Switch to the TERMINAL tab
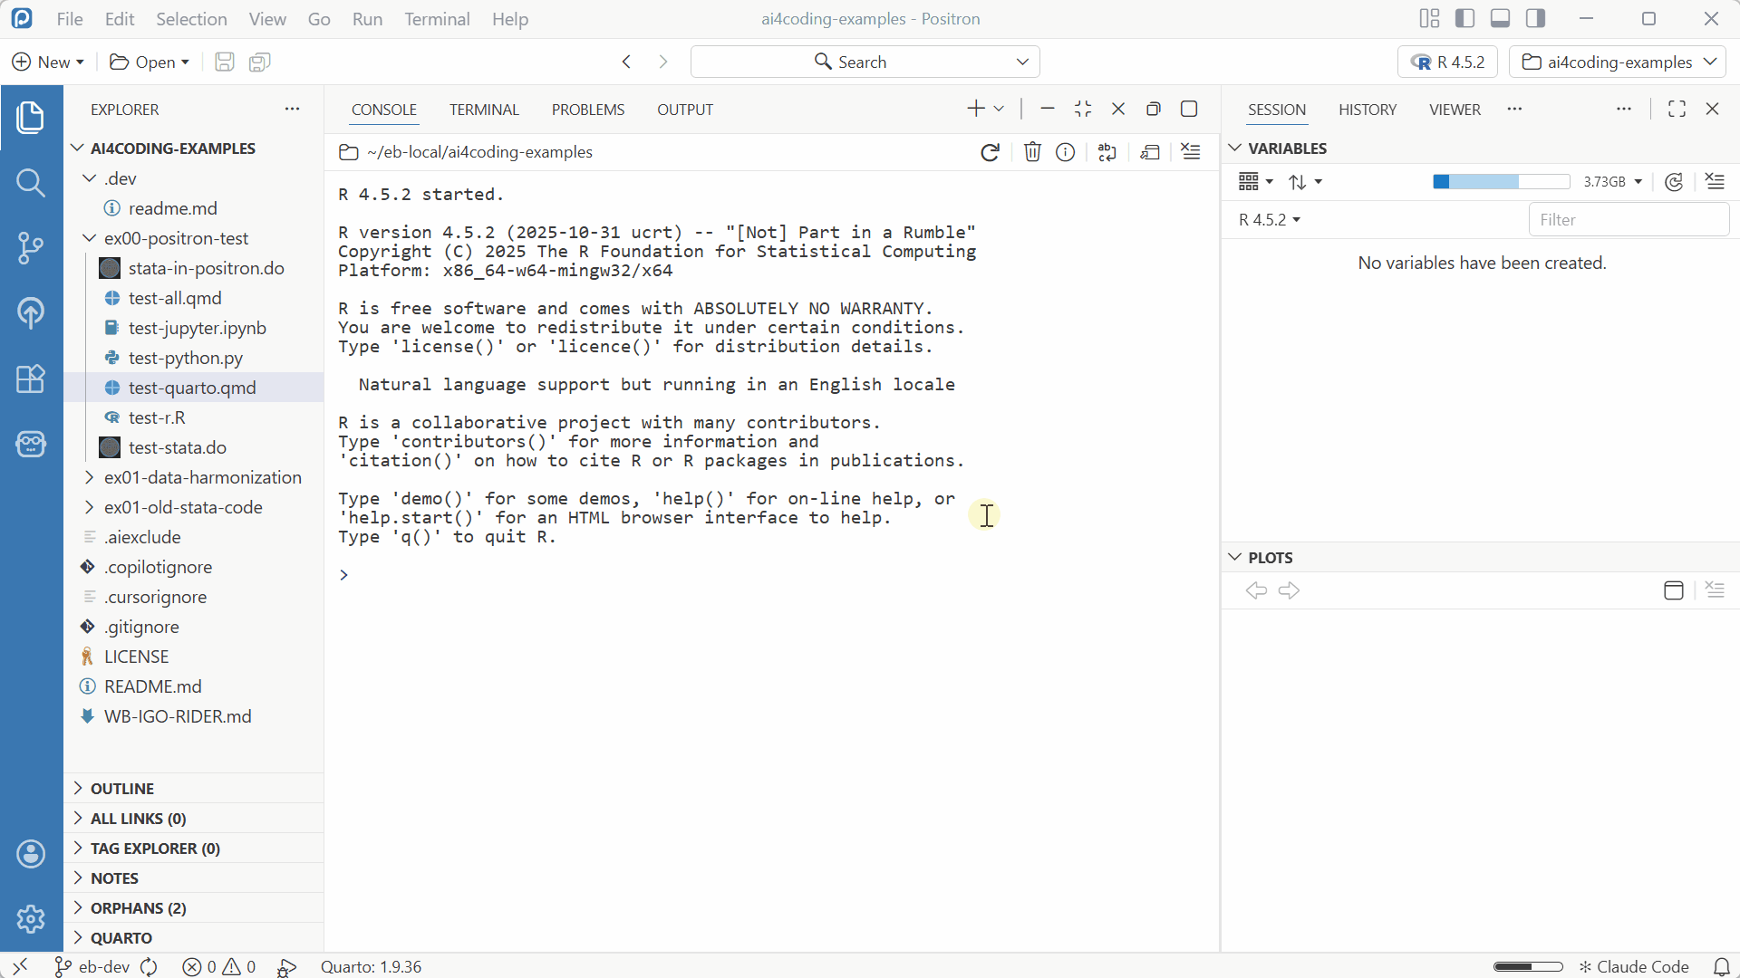 click(484, 110)
